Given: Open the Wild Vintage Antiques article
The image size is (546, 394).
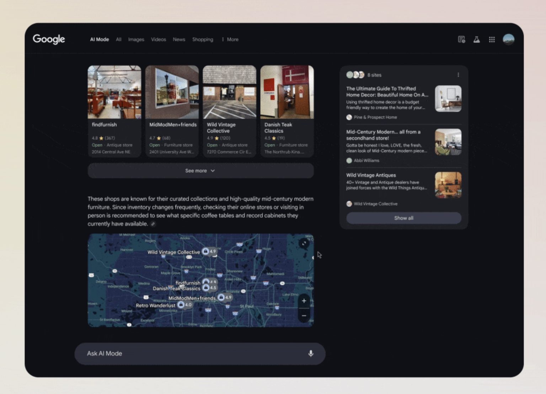Looking at the screenshot, I should [371, 175].
